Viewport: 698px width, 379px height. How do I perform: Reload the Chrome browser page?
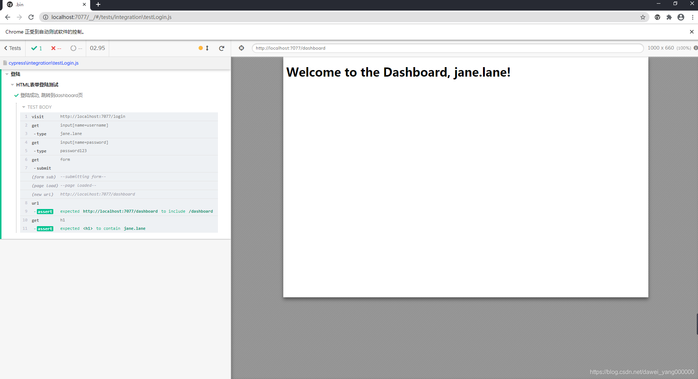[x=31, y=17]
